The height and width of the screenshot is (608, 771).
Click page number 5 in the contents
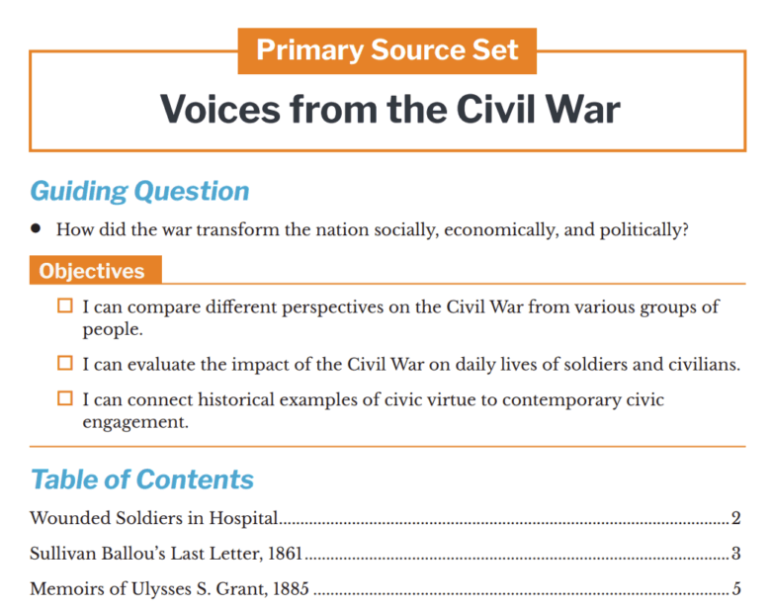click(736, 588)
